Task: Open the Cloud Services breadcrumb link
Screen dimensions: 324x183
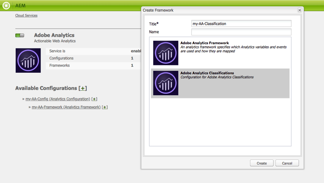Action: point(26,16)
